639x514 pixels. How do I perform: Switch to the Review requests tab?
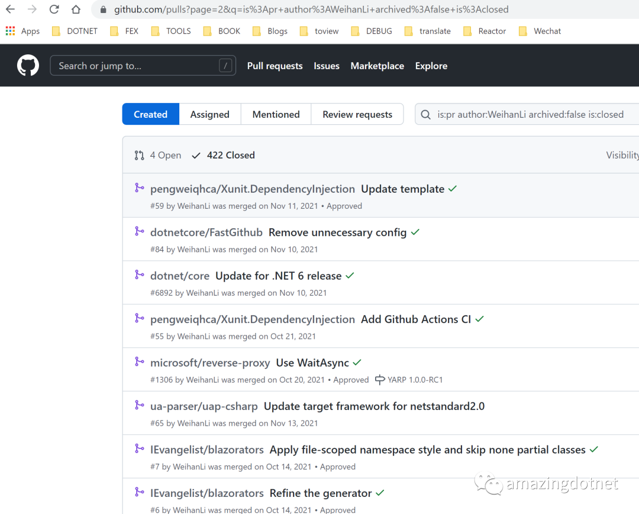point(357,114)
